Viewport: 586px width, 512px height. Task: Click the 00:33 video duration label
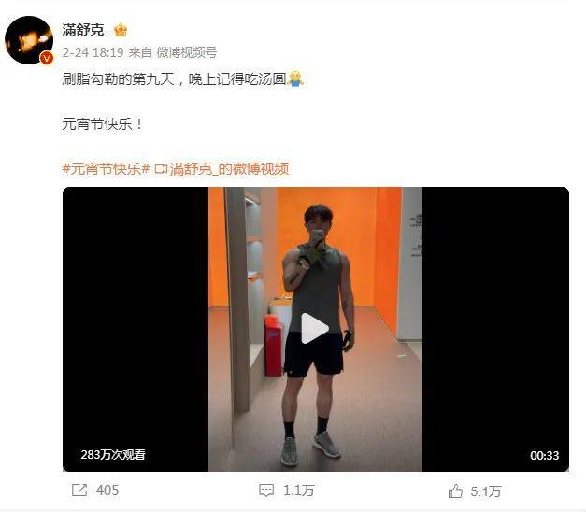coord(545,455)
